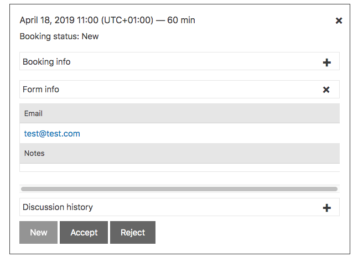Expand the Booking info section plus icon

pyautogui.click(x=326, y=62)
